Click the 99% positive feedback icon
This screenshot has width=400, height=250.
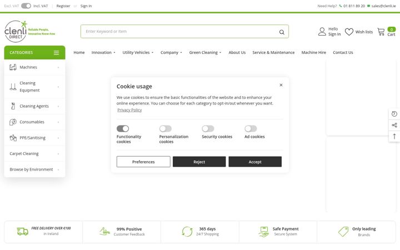tap(104, 231)
